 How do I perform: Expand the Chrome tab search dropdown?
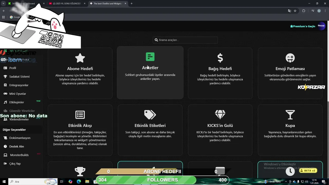(3, 4)
